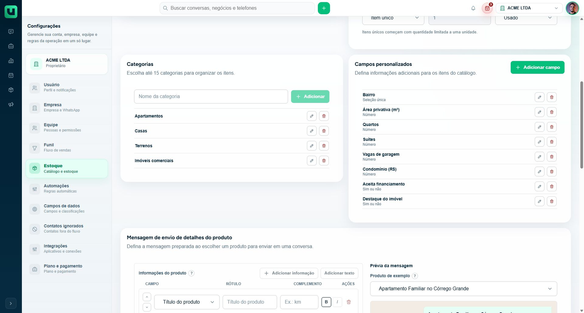Move Título do produto row up

point(147,297)
